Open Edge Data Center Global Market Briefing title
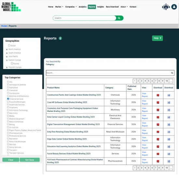The width and height of the screenshot is (179, 179). pos(67,139)
